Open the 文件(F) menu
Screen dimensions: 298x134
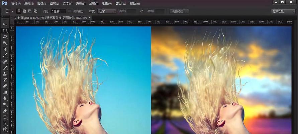click(x=16, y=4)
